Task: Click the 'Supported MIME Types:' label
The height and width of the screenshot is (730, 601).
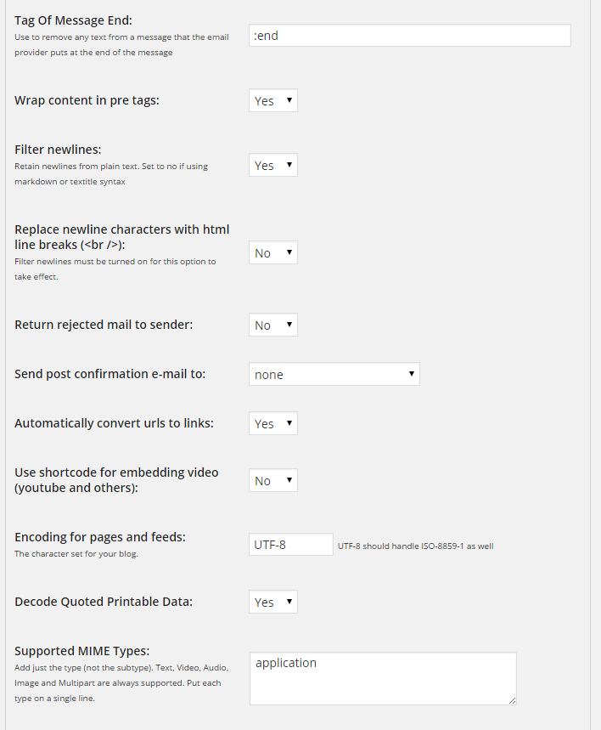Action: (82, 651)
